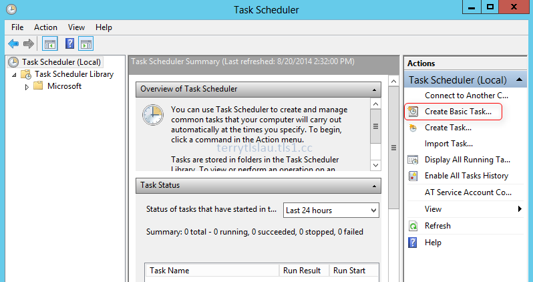Screen dimensions: 533x282
Task: Click Import Task... action
Action: 449,144
